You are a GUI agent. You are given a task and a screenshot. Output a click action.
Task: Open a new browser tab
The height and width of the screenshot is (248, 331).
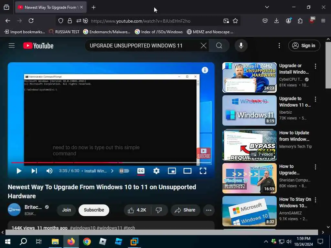pyautogui.click(x=93, y=7)
